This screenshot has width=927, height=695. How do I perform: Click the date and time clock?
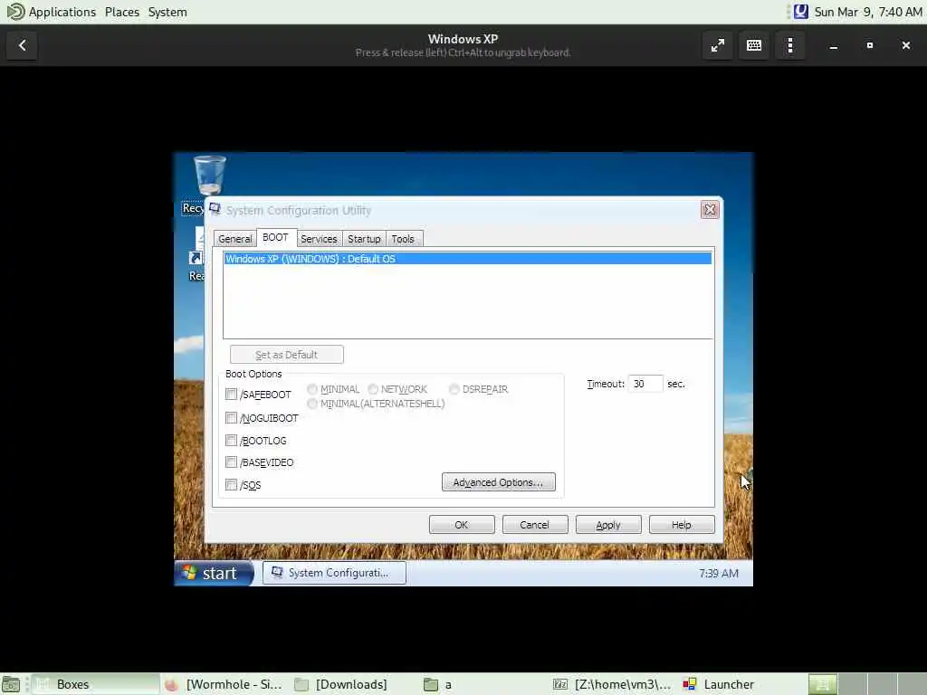867,12
